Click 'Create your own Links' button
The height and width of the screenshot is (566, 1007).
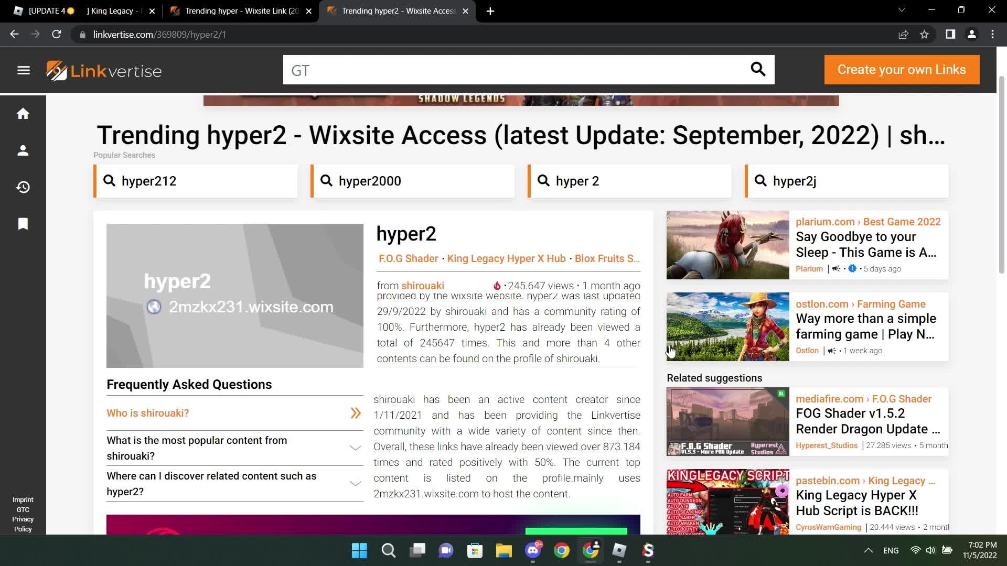coord(901,70)
